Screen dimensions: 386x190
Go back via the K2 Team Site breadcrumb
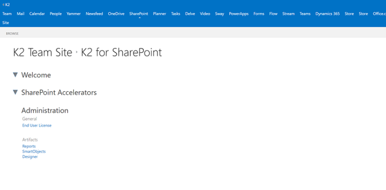pos(43,52)
